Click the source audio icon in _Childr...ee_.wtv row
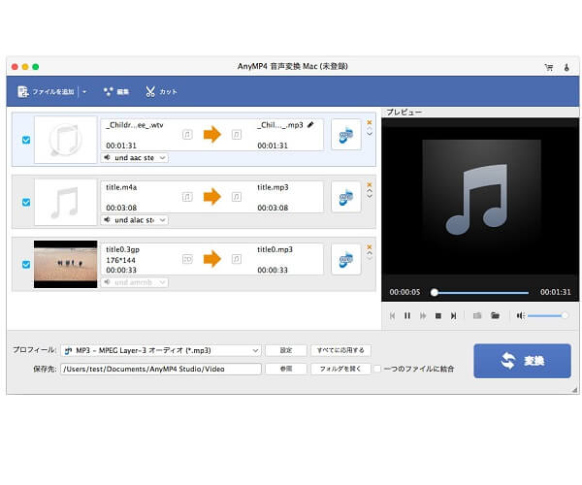Image resolution: width=582 pixels, height=485 pixels. (x=187, y=134)
